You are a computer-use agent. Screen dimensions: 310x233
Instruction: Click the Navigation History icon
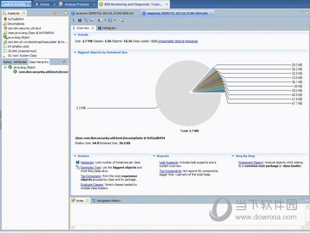point(94,200)
